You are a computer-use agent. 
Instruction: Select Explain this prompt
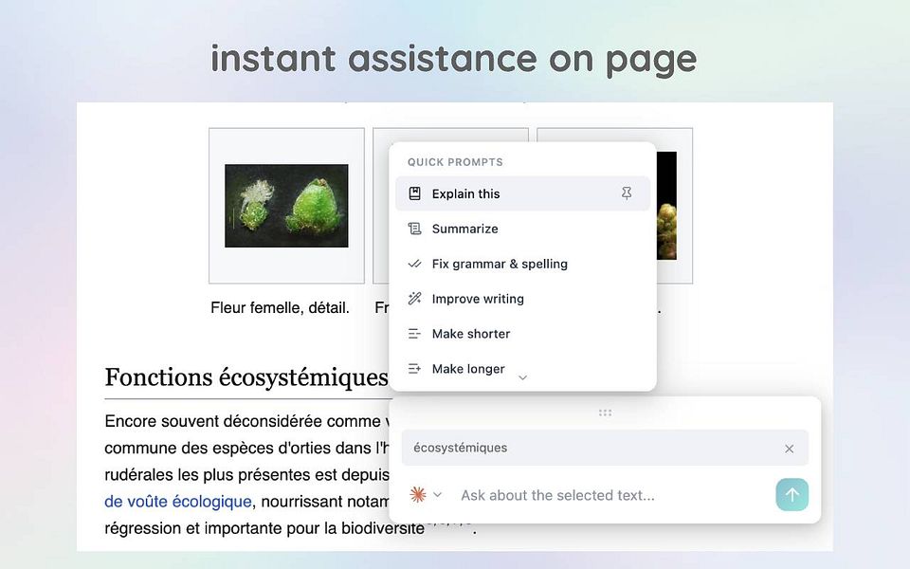(x=522, y=193)
